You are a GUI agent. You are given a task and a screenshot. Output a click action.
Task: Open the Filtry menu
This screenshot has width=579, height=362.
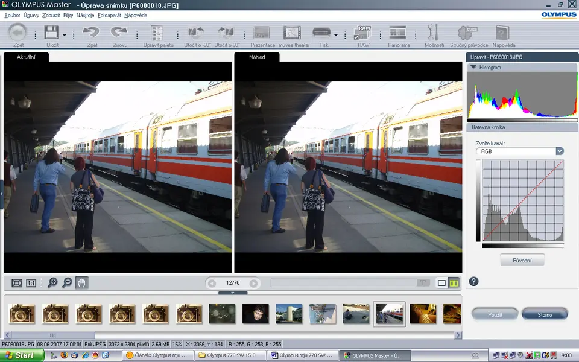pos(68,15)
